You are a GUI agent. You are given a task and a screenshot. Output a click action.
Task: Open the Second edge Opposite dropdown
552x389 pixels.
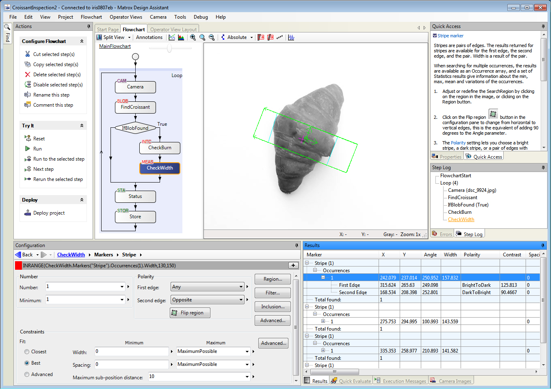pos(208,300)
